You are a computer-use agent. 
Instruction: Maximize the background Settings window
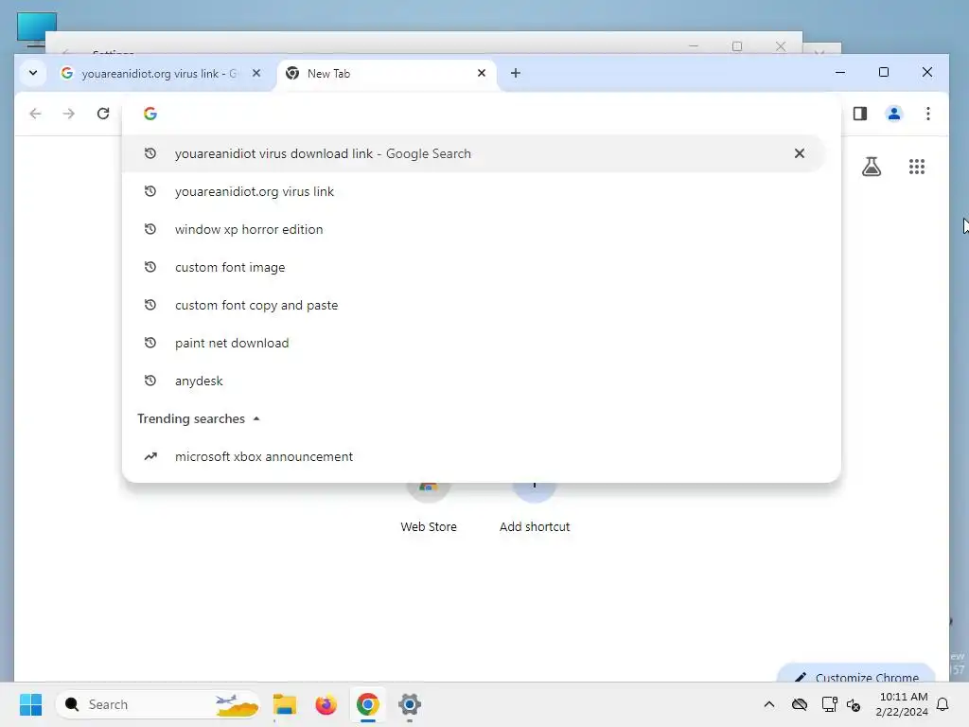tap(736, 46)
